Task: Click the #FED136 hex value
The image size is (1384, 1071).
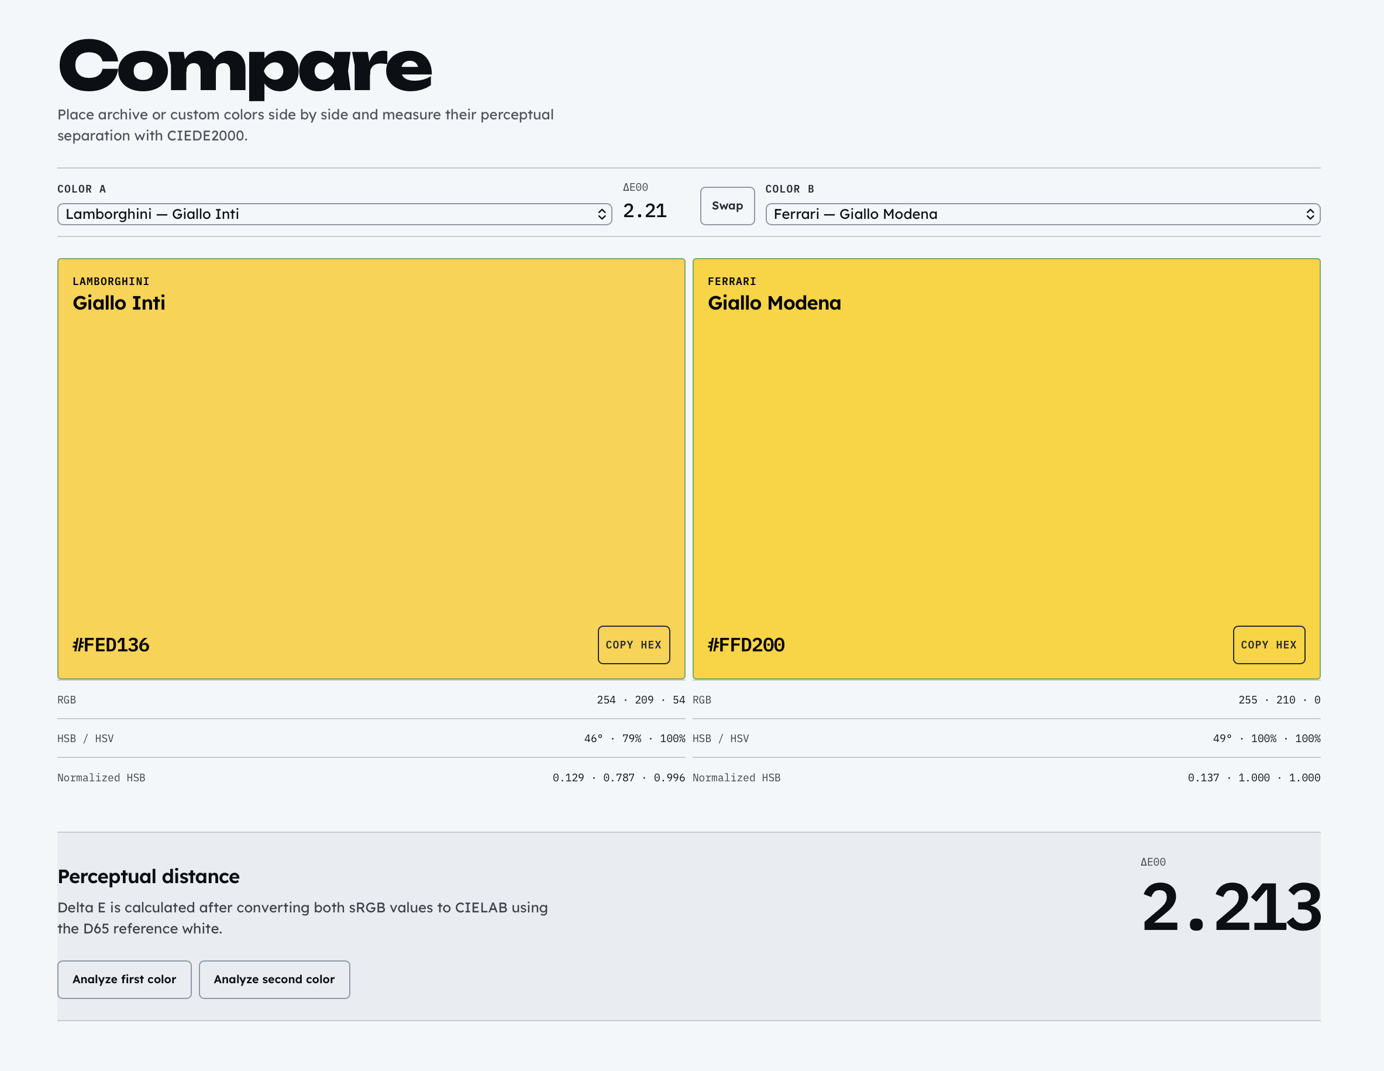Action: tap(111, 645)
